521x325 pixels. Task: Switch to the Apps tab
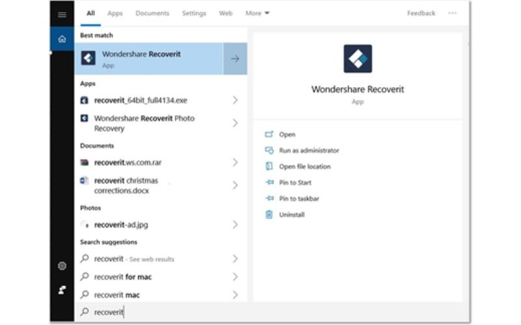click(115, 13)
